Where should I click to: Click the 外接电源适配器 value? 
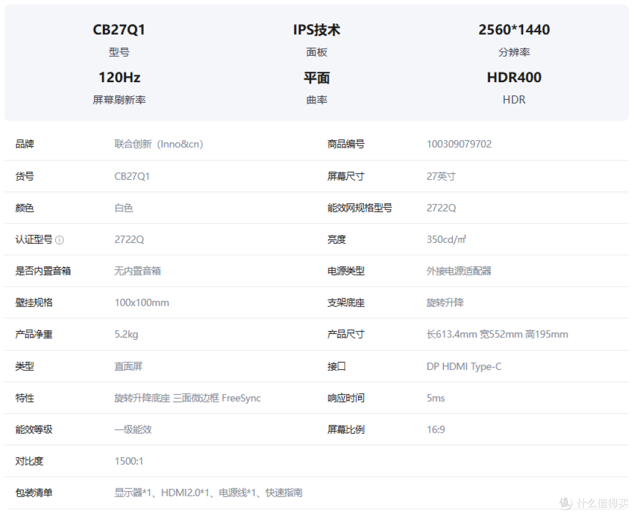[458, 271]
